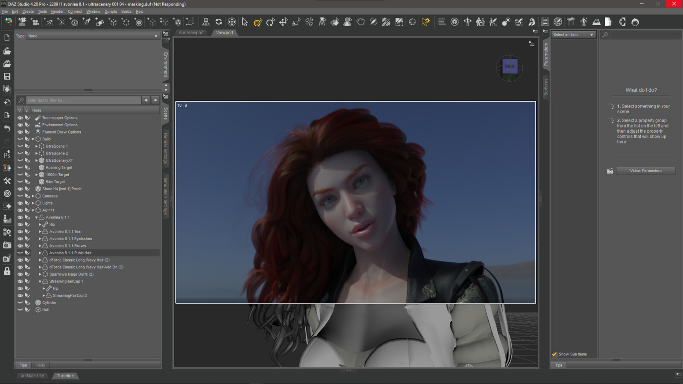Toggle selectability of Roaming Target

tap(27, 168)
